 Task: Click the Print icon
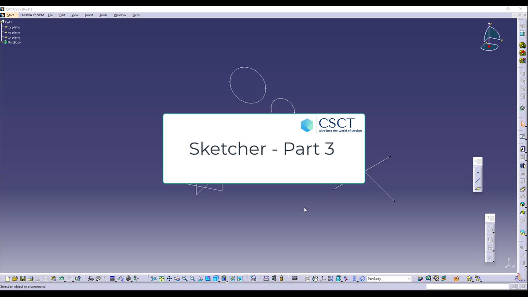point(30,279)
